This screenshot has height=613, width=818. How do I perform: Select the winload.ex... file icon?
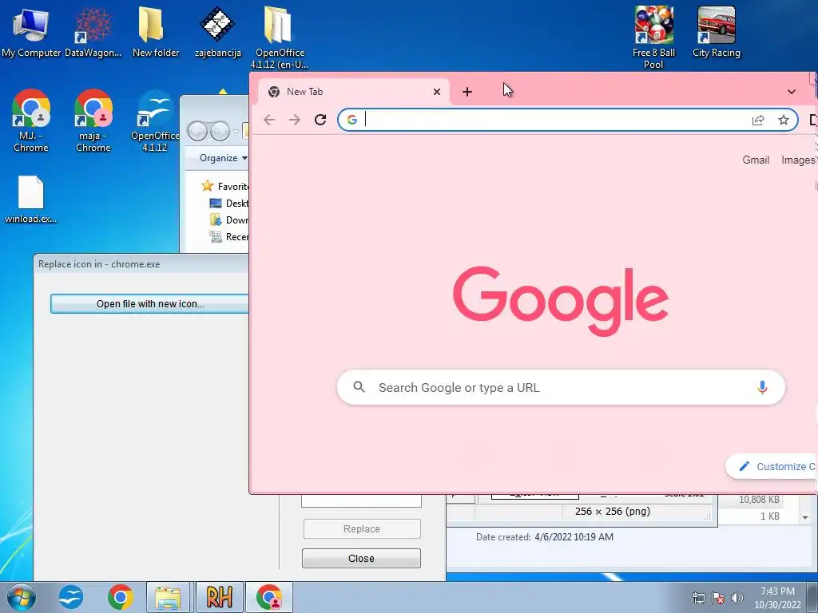[x=31, y=200]
